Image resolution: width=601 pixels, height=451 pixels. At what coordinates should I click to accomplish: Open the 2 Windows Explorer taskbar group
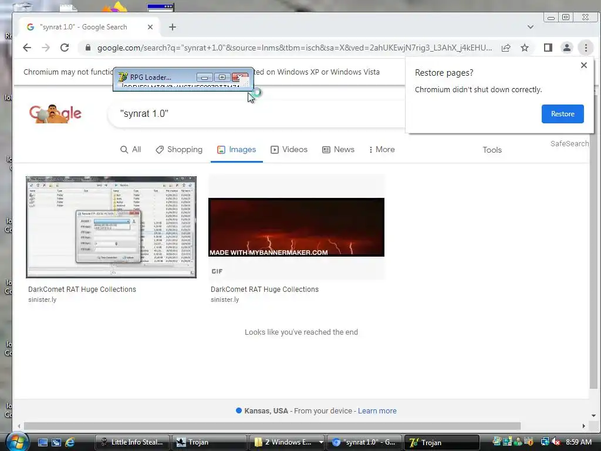[x=286, y=442]
